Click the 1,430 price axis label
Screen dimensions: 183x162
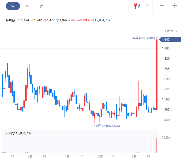pyautogui.click(x=166, y=120)
